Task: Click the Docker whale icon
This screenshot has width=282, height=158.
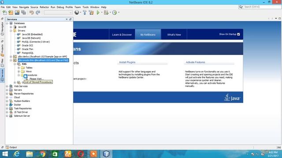Action: [11, 105]
